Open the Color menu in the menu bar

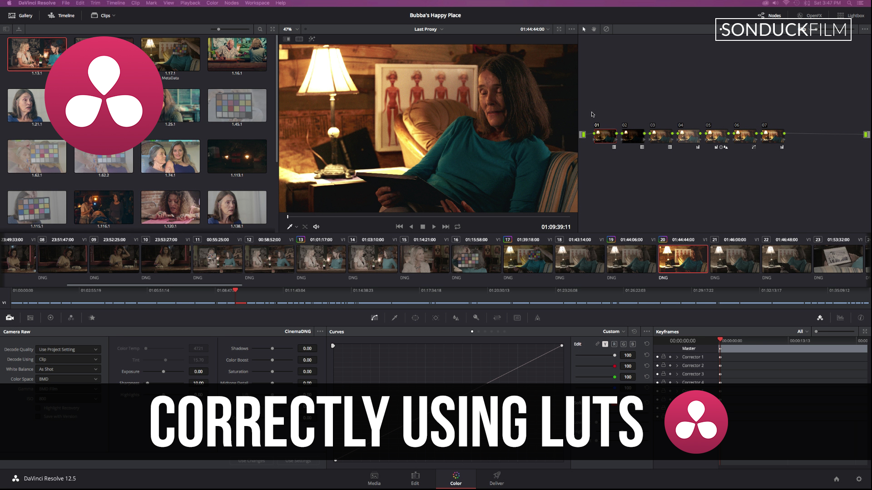pos(212,3)
